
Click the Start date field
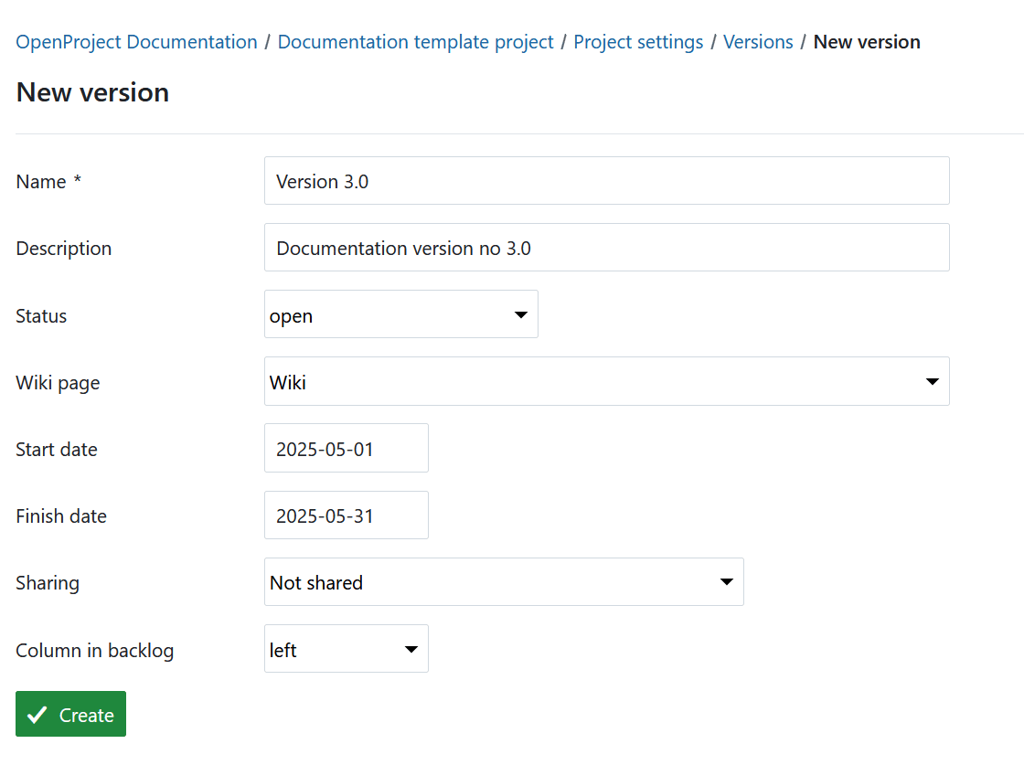point(346,448)
